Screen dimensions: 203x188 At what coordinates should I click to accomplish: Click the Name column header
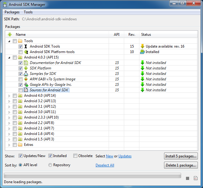57,35
